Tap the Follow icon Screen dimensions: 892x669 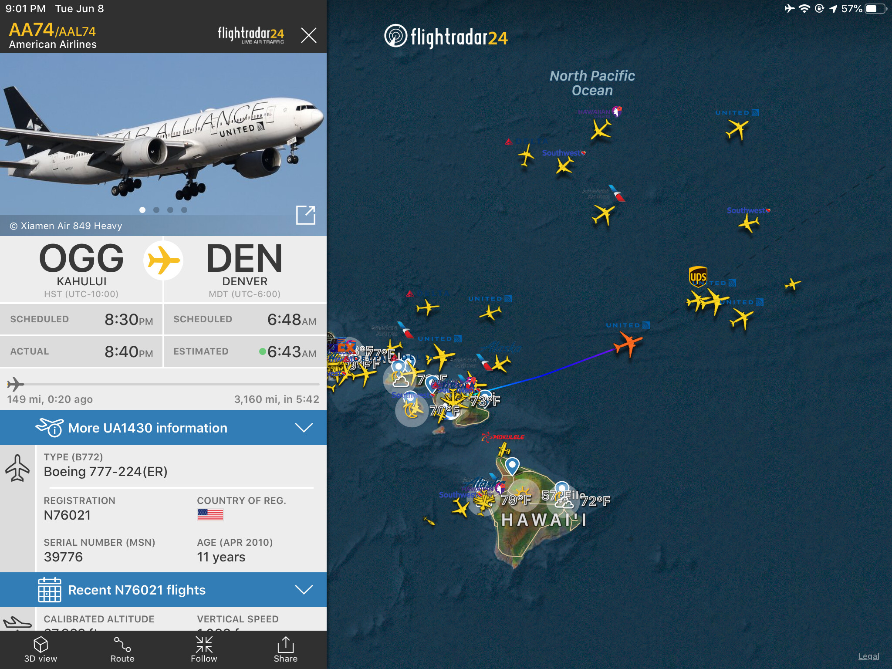(204, 649)
